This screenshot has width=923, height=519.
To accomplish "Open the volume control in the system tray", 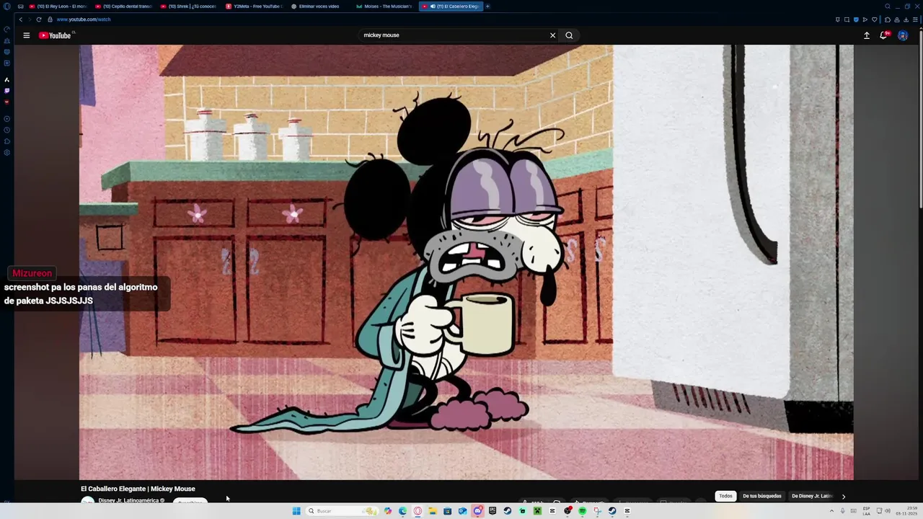I will click(888, 511).
